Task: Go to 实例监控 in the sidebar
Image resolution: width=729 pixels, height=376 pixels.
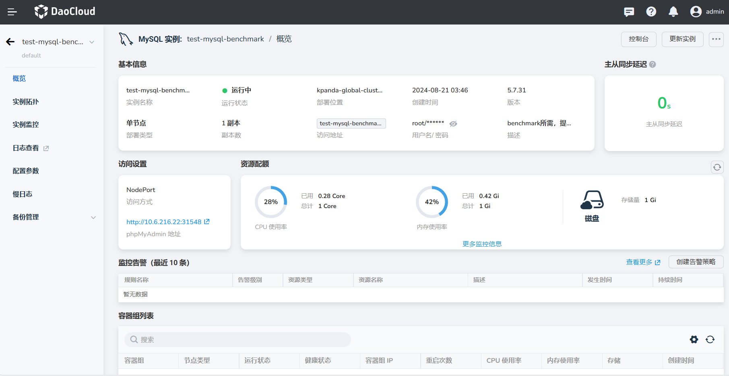Action: pos(26,125)
